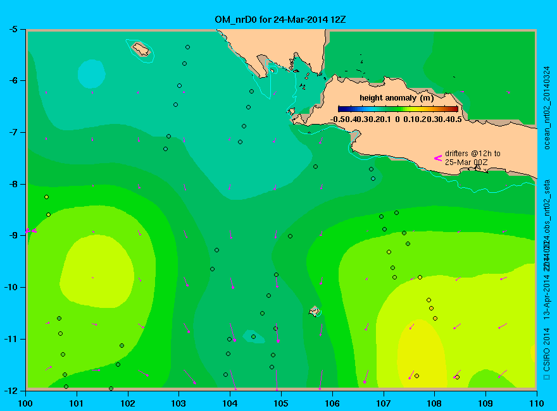Image resolution: width=557 pixels, height=411 pixels.
Task: Click the small island near 105.6E, 10.5S
Action: [x=314, y=311]
